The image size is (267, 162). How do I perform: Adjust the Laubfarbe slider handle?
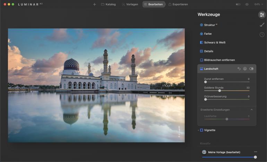click(227, 119)
